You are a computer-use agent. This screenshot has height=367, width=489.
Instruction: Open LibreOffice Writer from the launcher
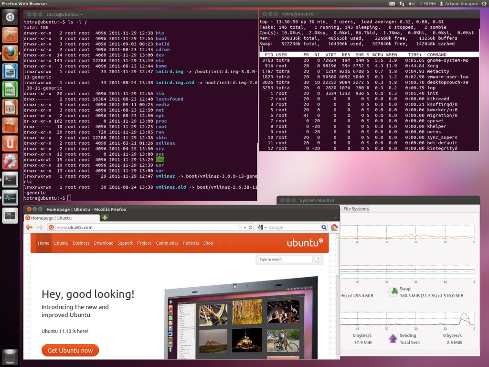click(10, 72)
